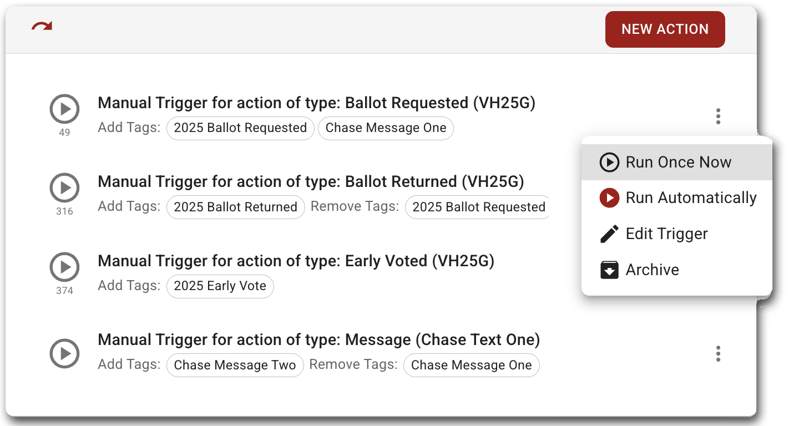The height and width of the screenshot is (426, 789).
Task: Open three-dot menu for Chase Text One
Action: (718, 353)
